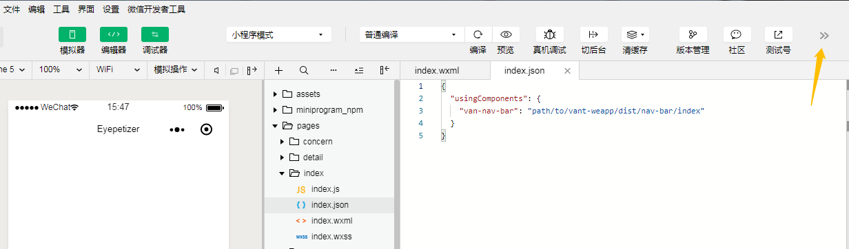Click the 编译 refresh compile icon
849x249 pixels.
[478, 34]
